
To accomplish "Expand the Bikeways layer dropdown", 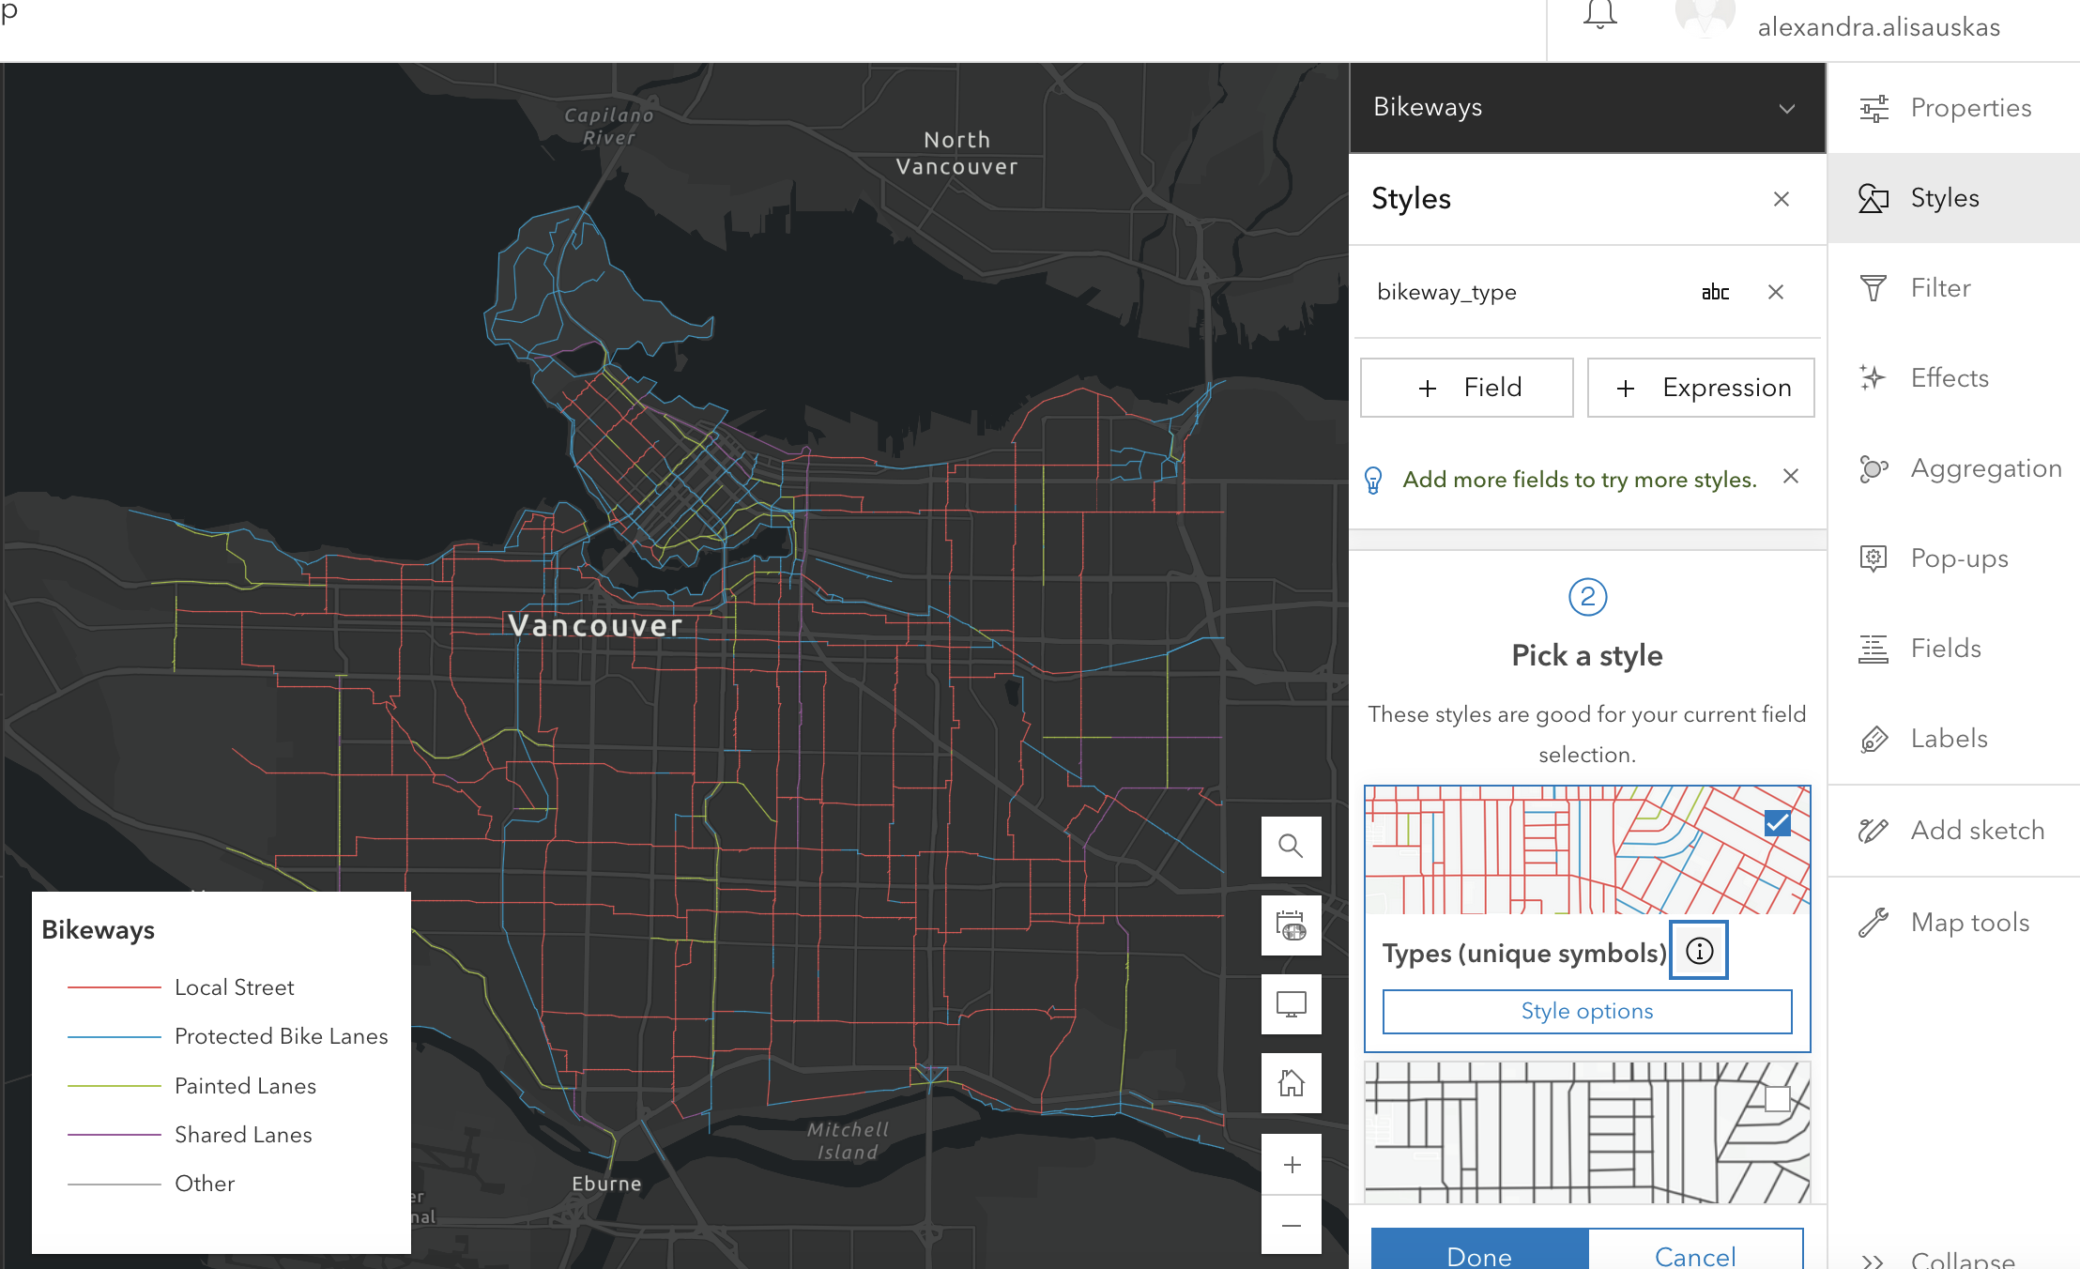I will pyautogui.click(x=1786, y=107).
